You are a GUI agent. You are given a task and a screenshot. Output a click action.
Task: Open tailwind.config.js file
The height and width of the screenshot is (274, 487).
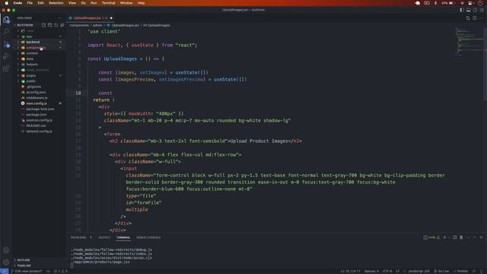point(39,132)
